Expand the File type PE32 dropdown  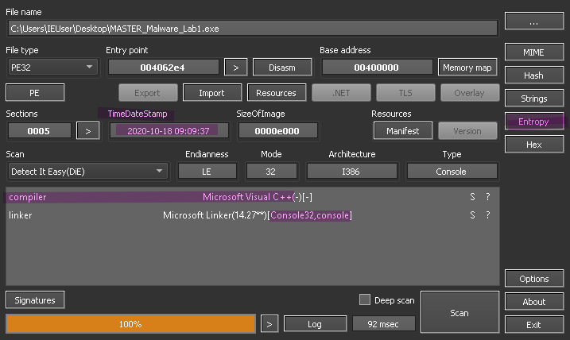pos(52,68)
